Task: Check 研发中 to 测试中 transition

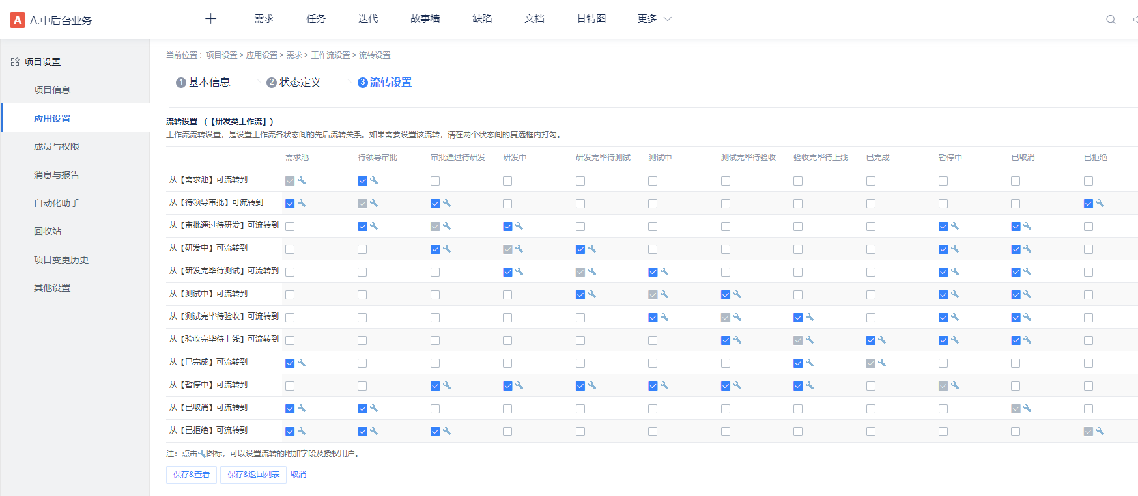Action: click(653, 249)
